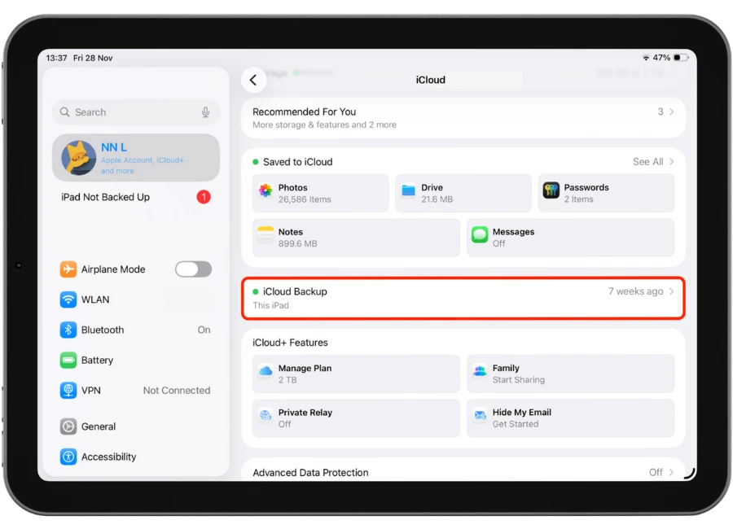Open General settings in the sidebar

pyautogui.click(x=99, y=426)
